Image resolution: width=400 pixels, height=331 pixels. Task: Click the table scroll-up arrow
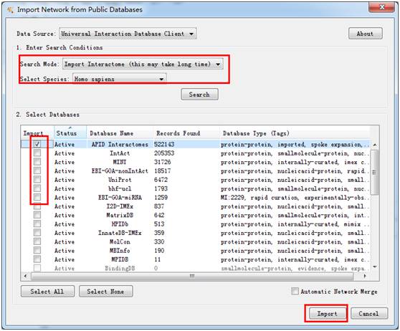(x=375, y=145)
